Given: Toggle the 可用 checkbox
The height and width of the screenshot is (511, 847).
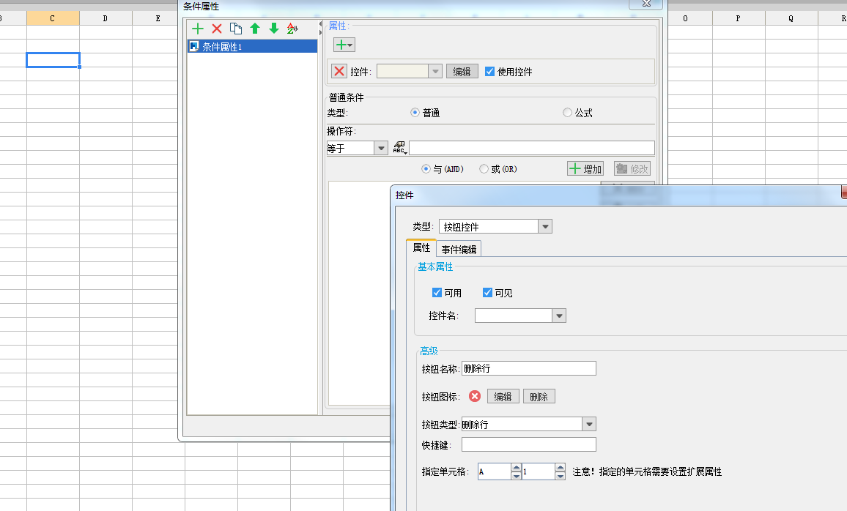Looking at the screenshot, I should (x=437, y=292).
